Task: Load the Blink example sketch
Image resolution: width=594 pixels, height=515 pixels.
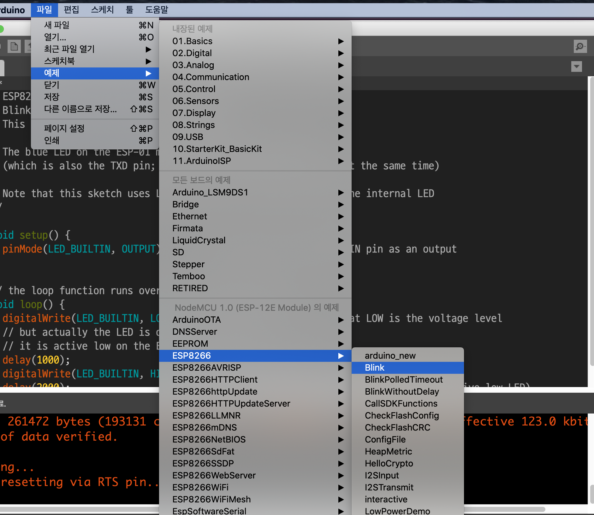Action: click(x=408, y=368)
